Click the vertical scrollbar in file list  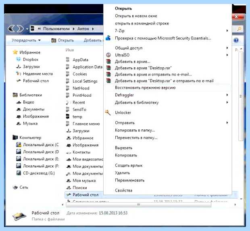pos(241,96)
